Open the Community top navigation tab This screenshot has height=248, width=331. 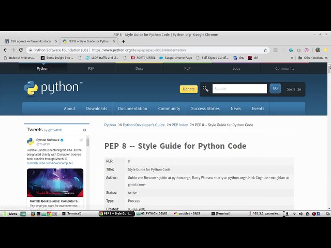pos(284,68)
